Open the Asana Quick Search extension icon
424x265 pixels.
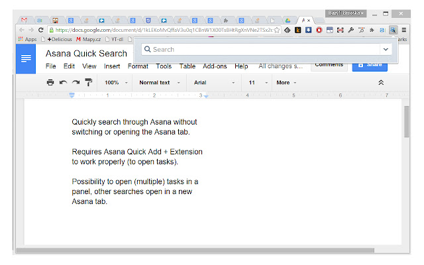[x=393, y=30]
